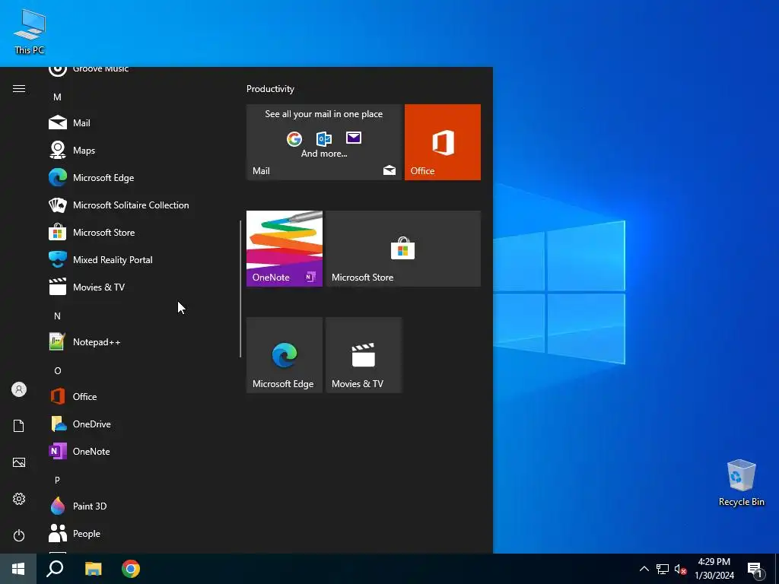Open Settings gear in Start sidebar
The width and height of the screenshot is (779, 584).
click(19, 499)
